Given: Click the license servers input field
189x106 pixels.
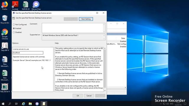Looking at the screenshot, I should (28, 53).
